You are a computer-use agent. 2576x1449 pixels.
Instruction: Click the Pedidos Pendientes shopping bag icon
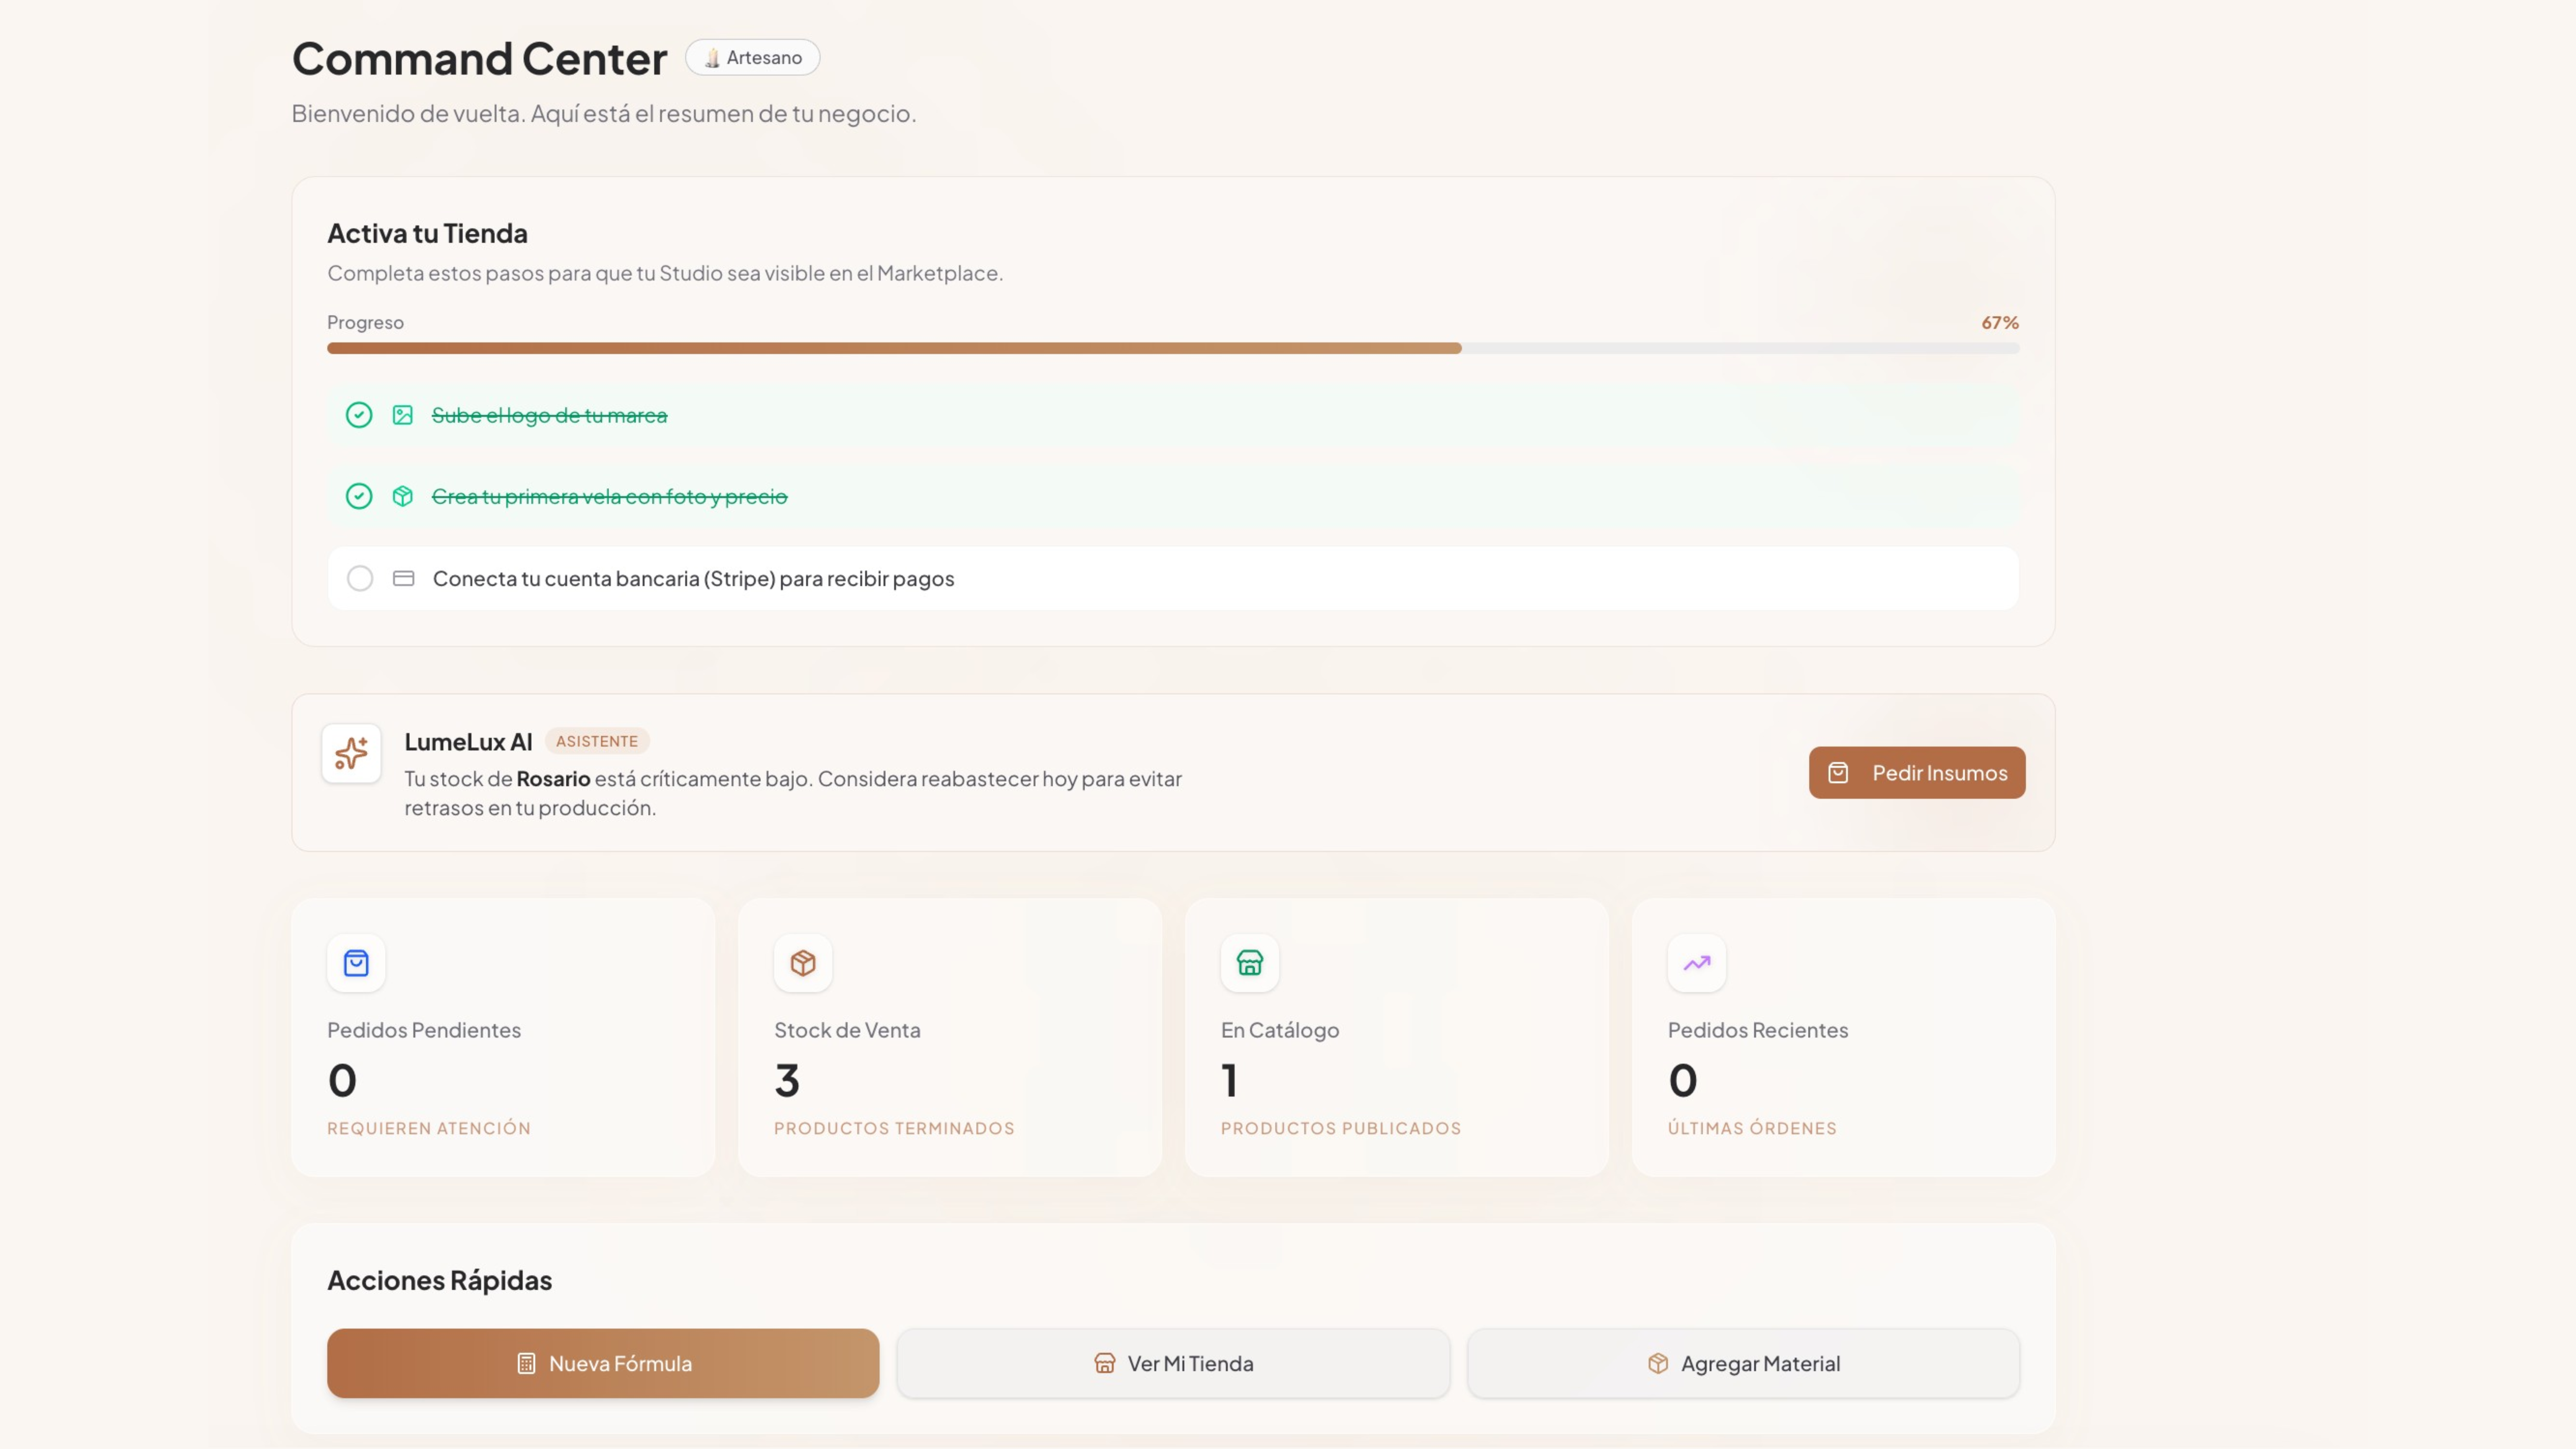pos(356,963)
